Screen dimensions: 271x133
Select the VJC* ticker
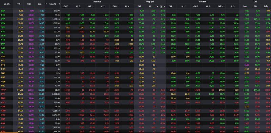3,103
